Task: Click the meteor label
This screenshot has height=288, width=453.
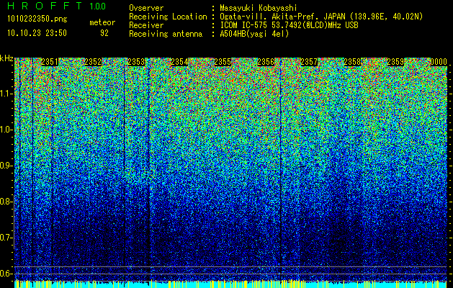Action: 102,22
